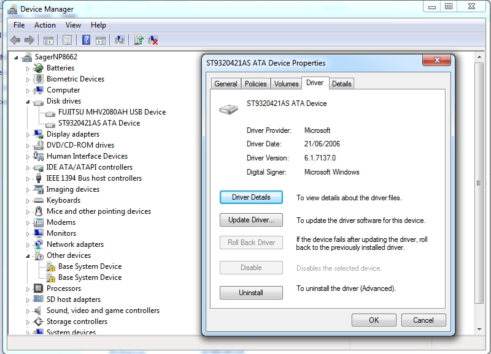Click the Show/Hide console tree icon
The image size is (491, 354).
pos(48,40)
